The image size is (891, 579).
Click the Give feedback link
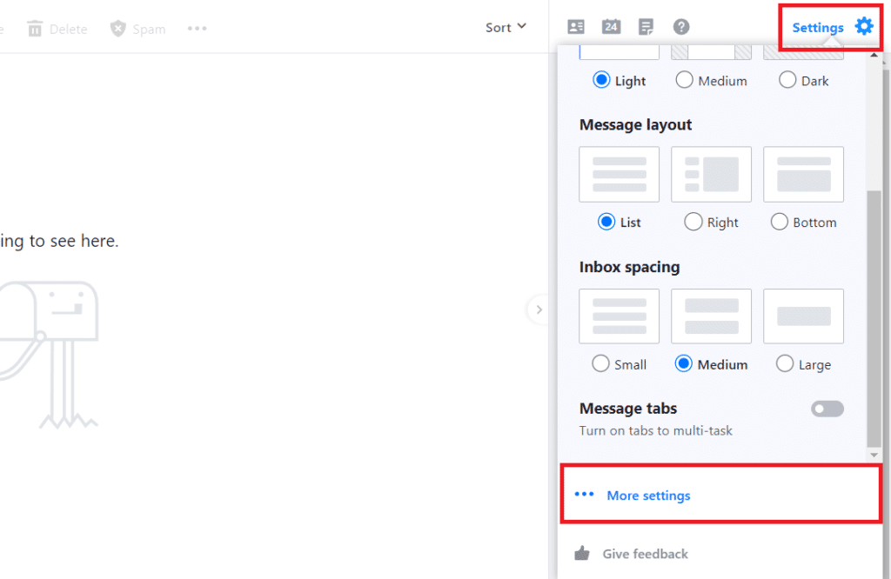(x=644, y=554)
